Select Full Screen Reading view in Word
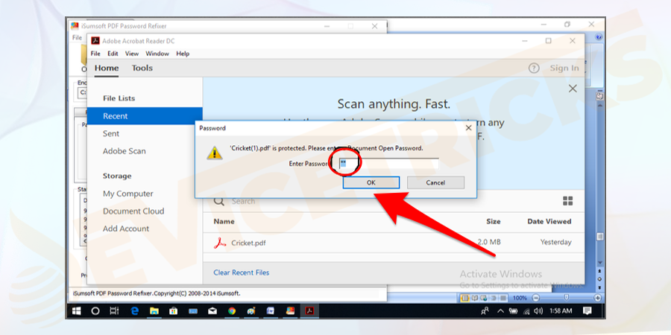This screenshot has width=671, height=335. (474, 298)
